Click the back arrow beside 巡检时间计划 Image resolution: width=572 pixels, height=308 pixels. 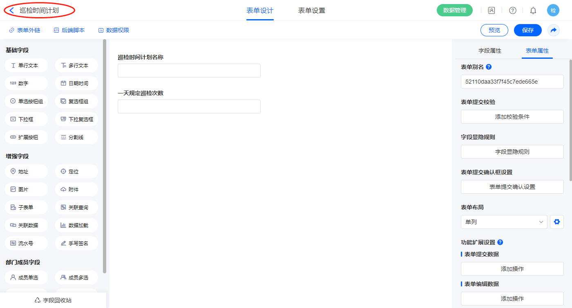[x=12, y=11]
